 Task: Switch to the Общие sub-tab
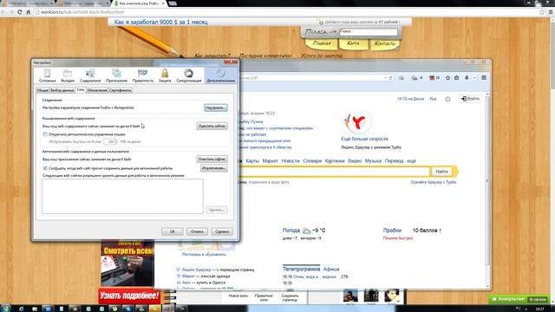tap(42, 90)
